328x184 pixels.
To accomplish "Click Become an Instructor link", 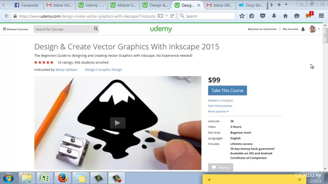I will (x=262, y=29).
